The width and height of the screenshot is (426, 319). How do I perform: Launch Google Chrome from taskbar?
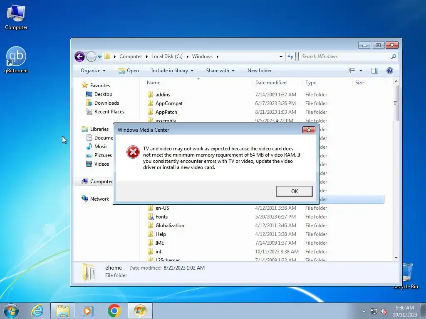[x=114, y=311]
